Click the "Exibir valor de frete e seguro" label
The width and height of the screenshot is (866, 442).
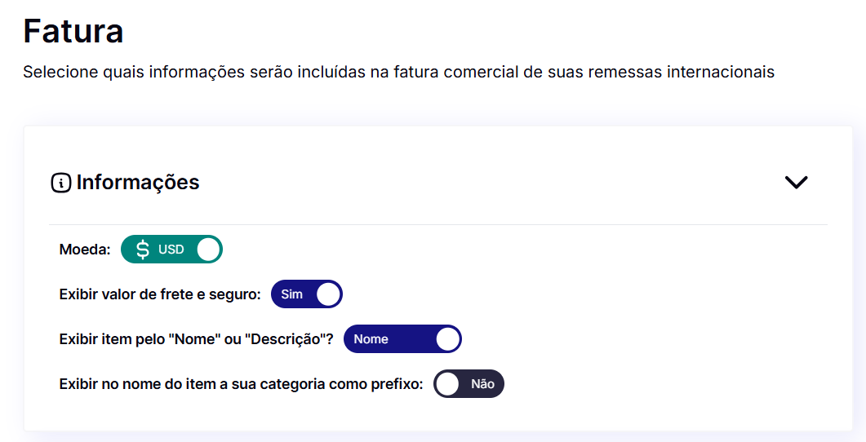(x=160, y=294)
